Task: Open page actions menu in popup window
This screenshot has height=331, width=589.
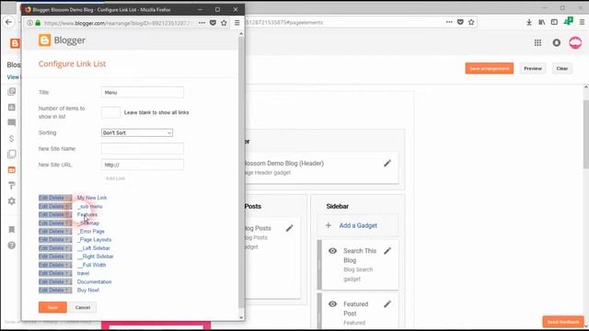Action: 202,23
